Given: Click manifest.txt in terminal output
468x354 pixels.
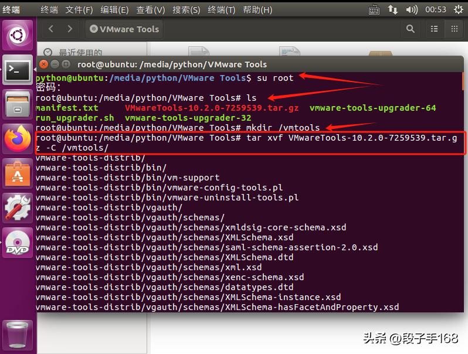Looking at the screenshot, I should (67, 108).
